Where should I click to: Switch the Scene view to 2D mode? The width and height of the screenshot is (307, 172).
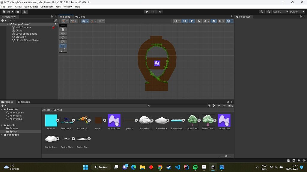184,21
